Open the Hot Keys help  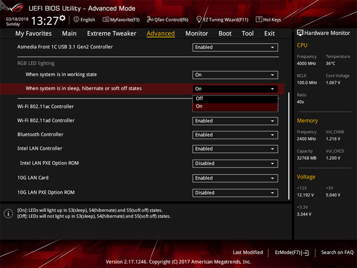pos(268,19)
